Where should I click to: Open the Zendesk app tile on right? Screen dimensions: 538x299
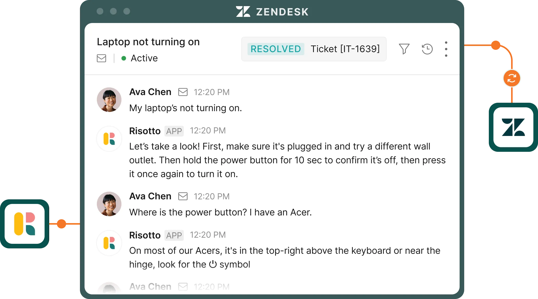pyautogui.click(x=513, y=127)
